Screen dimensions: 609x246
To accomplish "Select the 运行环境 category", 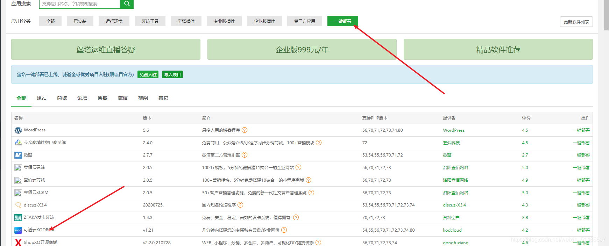I will pos(114,21).
